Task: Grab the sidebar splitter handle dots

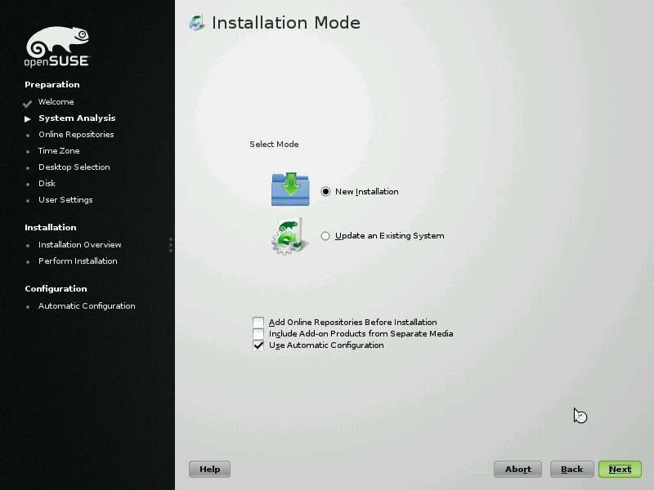Action: [171, 245]
